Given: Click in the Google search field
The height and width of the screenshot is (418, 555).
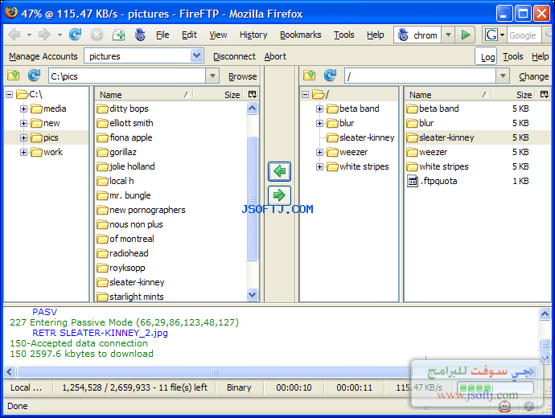Looking at the screenshot, I should [x=524, y=35].
